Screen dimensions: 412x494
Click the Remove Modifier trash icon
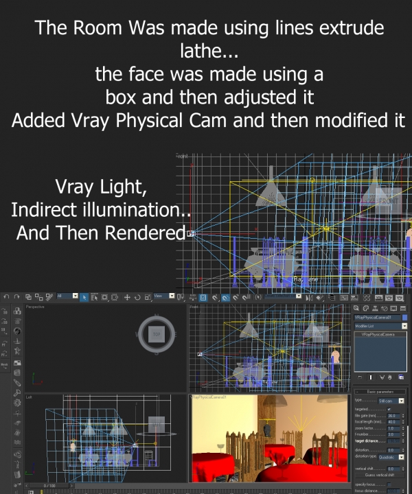click(x=390, y=377)
